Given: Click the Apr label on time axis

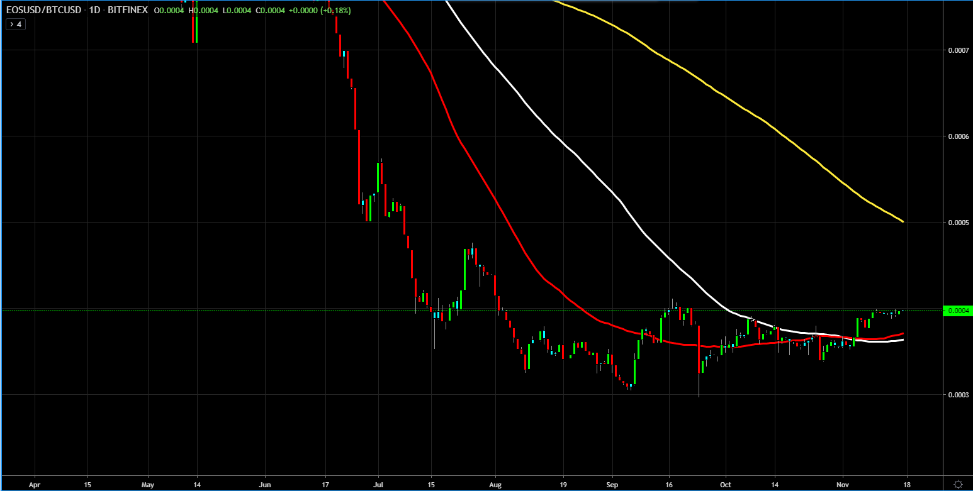Looking at the screenshot, I should pos(35,485).
